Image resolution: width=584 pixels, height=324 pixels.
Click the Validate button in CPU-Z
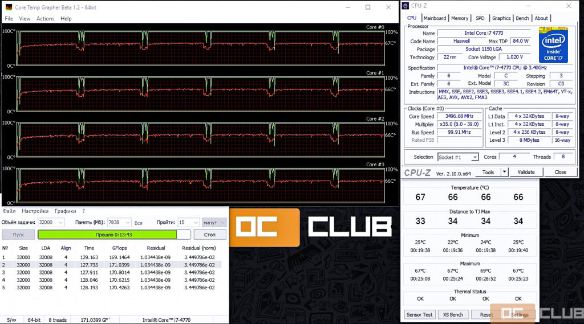coord(526,172)
